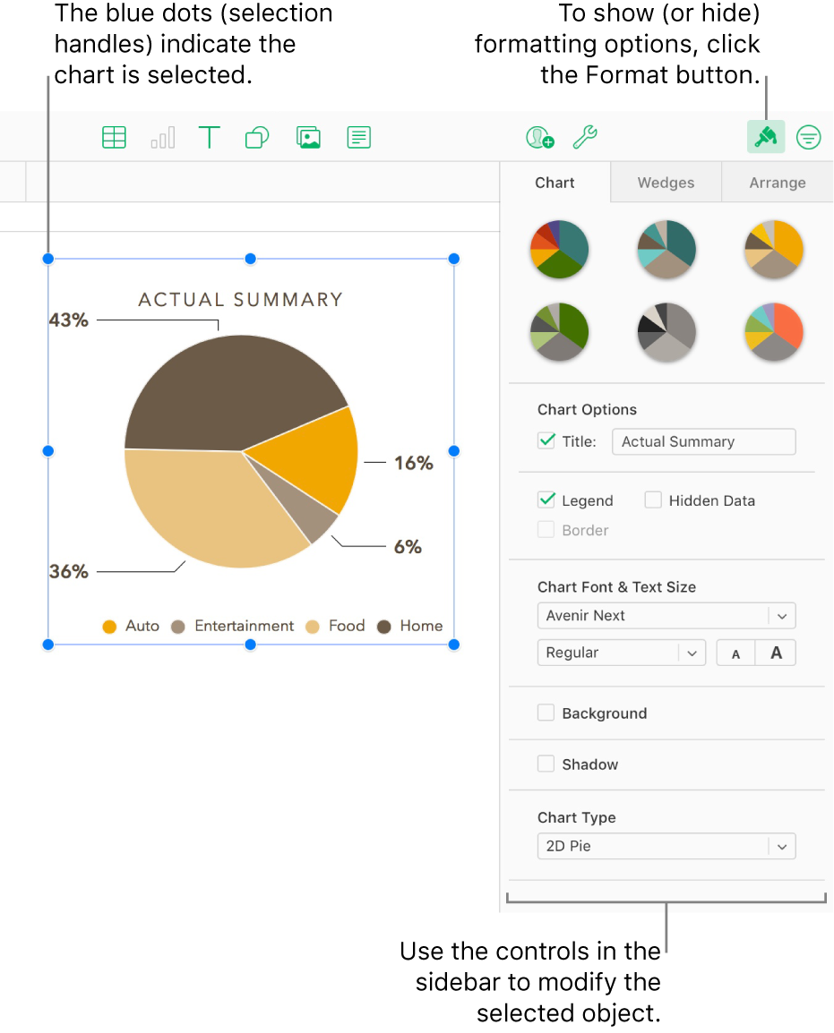The image size is (834, 1033).
Task: Enable the Shadow checkbox
Action: (546, 764)
